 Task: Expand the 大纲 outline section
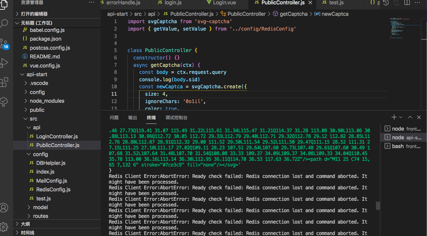pyautogui.click(x=25, y=224)
